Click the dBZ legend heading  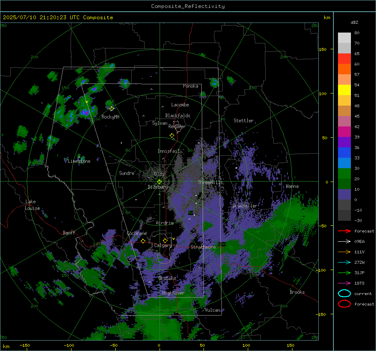[354, 22]
